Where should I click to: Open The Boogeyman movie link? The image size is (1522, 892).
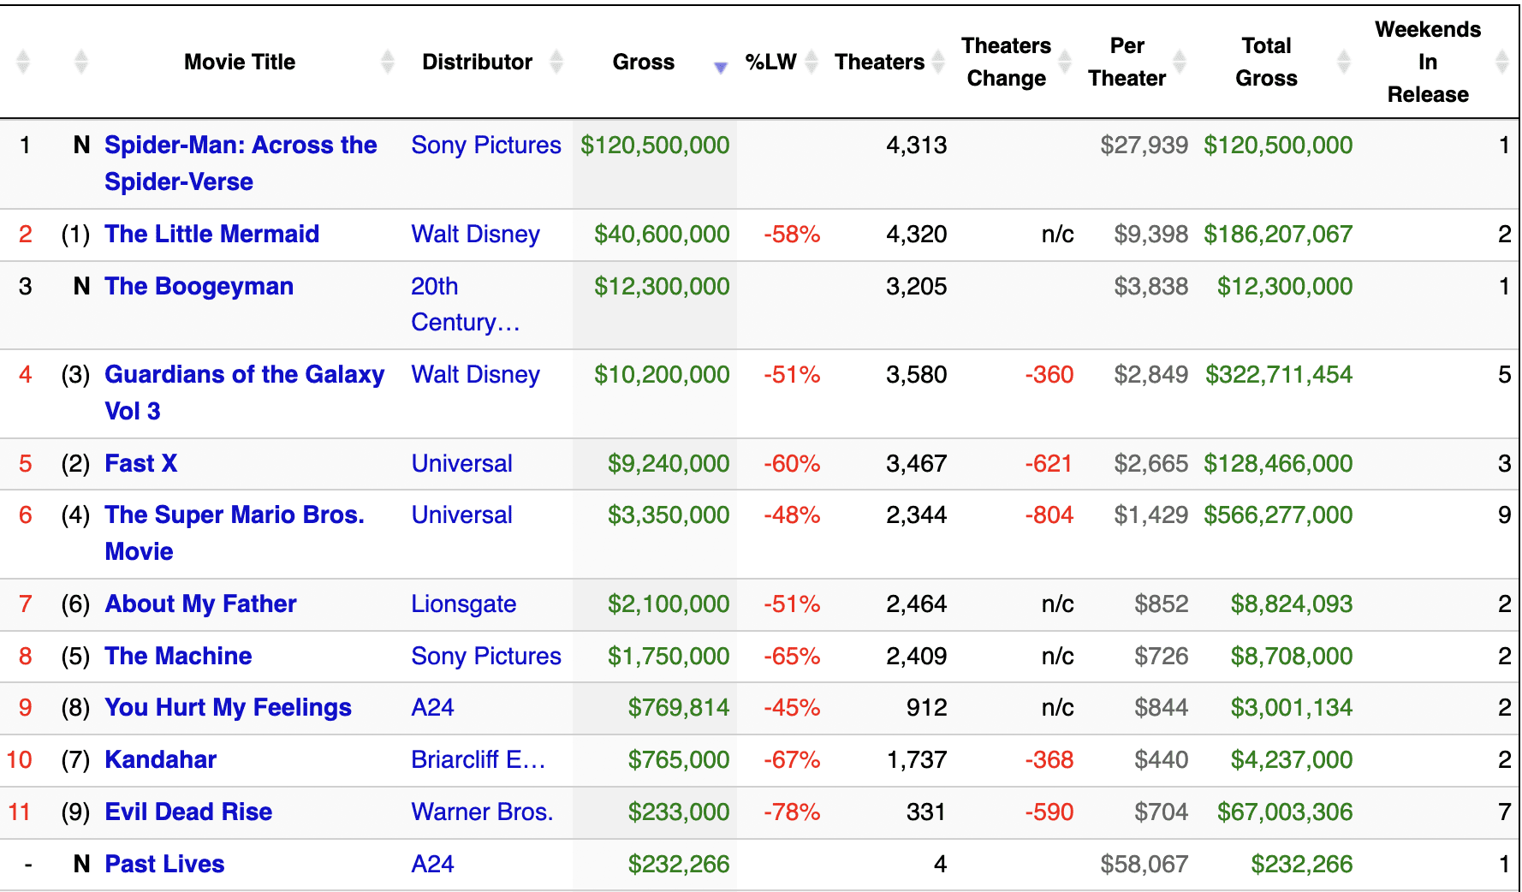click(199, 287)
